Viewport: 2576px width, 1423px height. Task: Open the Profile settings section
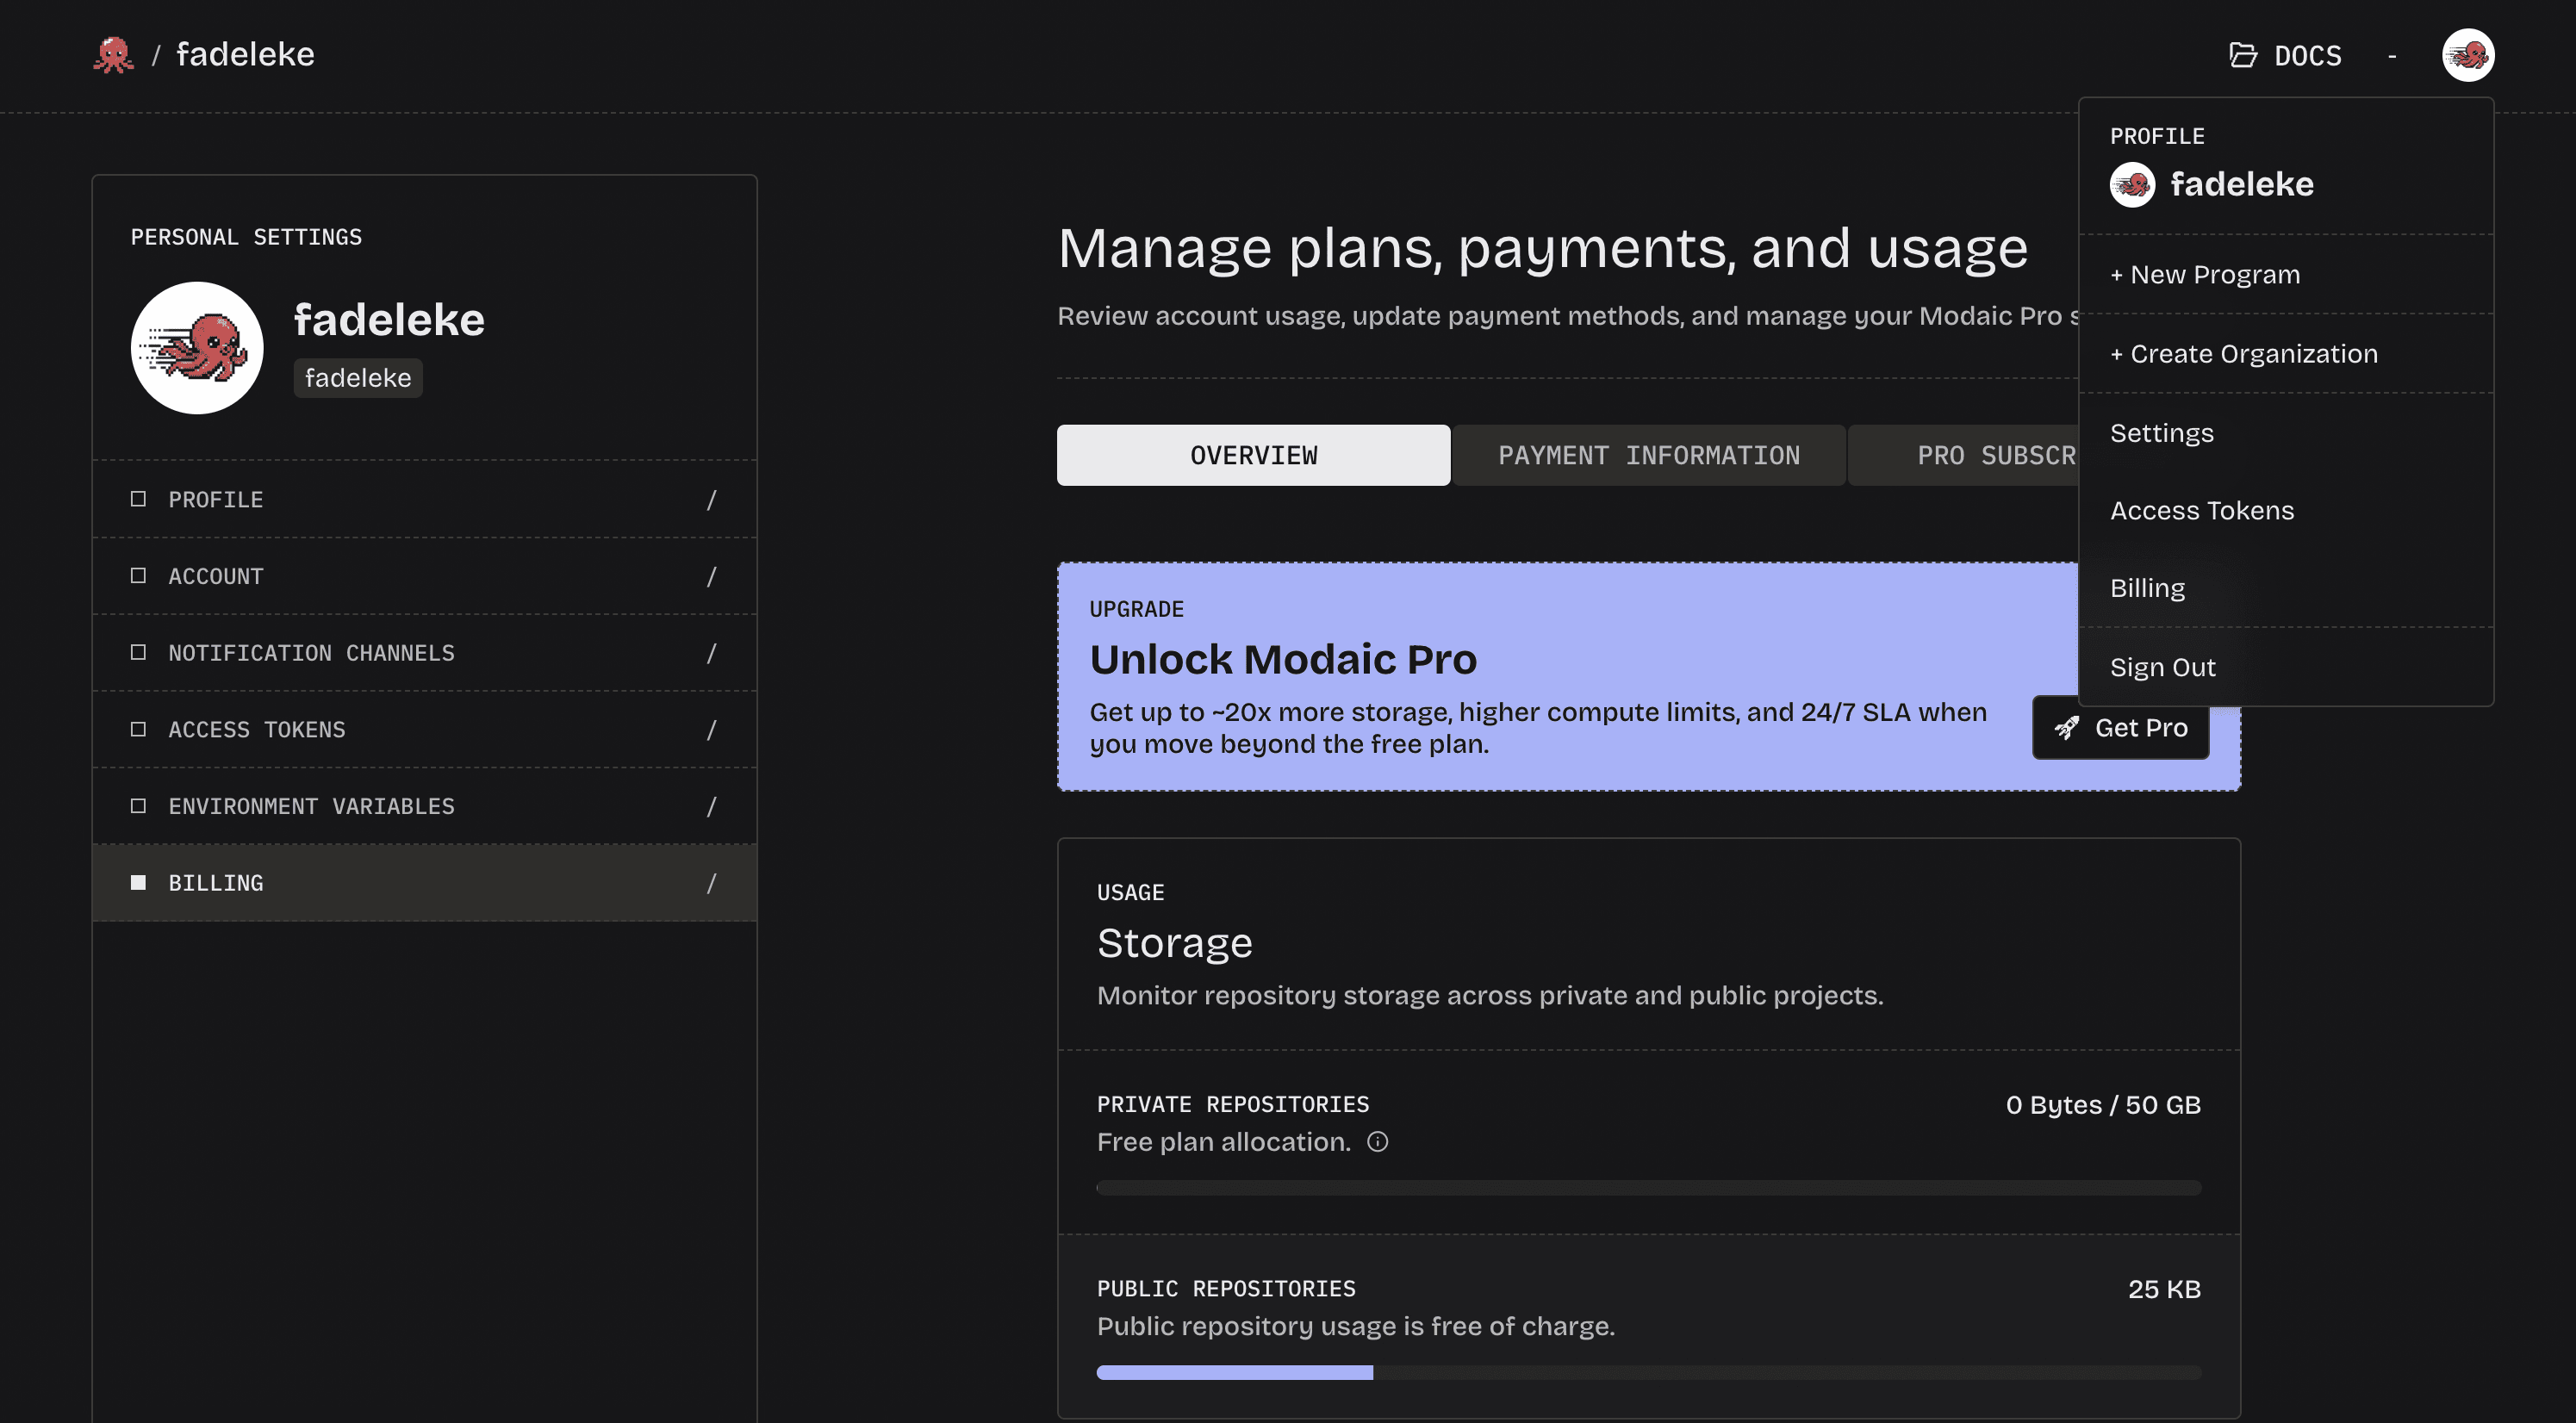(424, 499)
